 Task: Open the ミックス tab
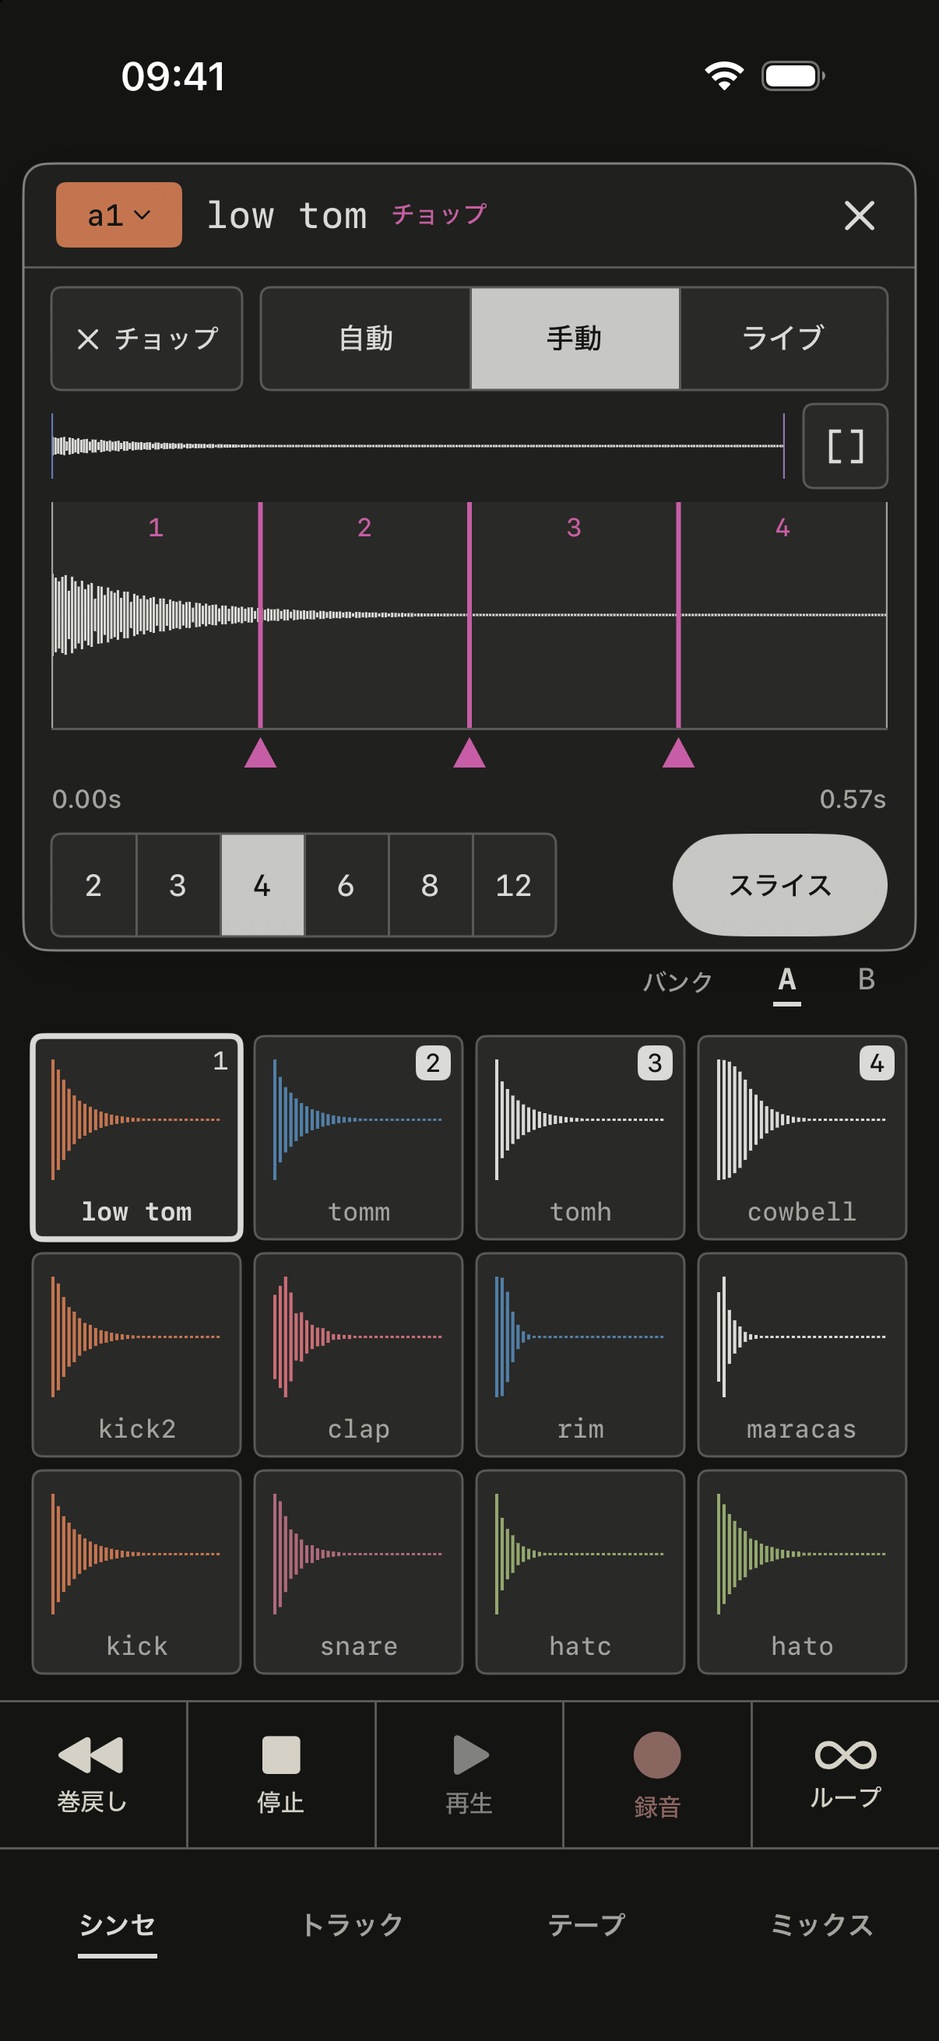click(x=821, y=1923)
